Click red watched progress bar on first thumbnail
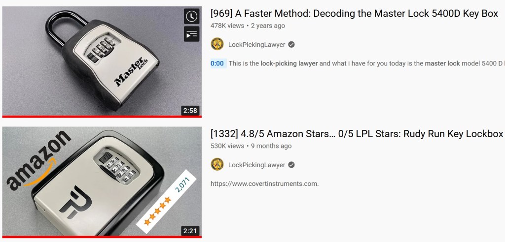This screenshot has width=505, height=242. pos(102,117)
